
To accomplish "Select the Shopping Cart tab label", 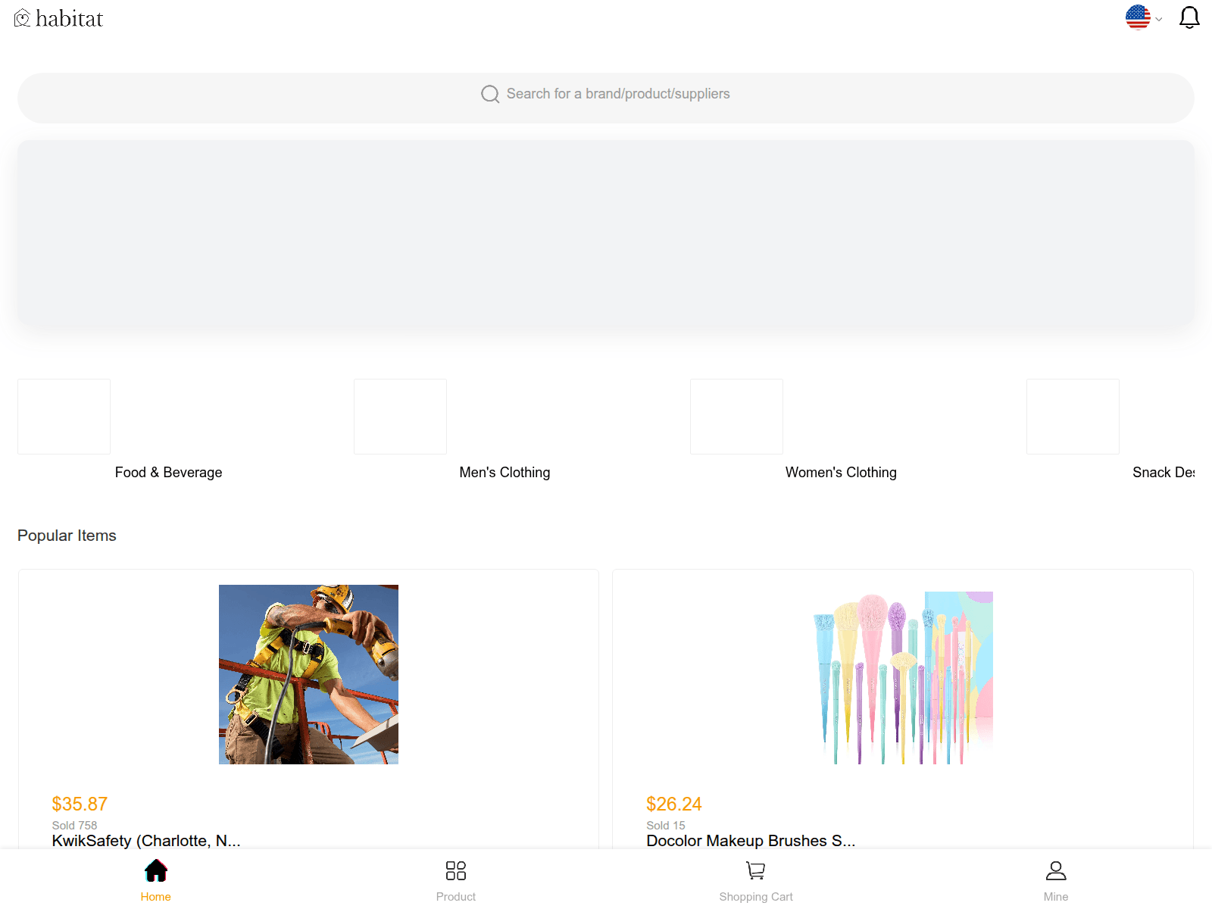I will tap(756, 897).
